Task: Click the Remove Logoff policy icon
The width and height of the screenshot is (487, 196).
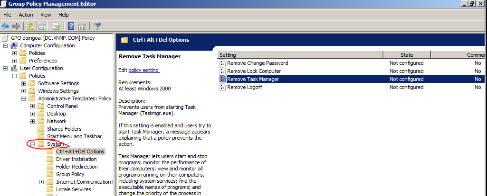Action: click(x=223, y=87)
